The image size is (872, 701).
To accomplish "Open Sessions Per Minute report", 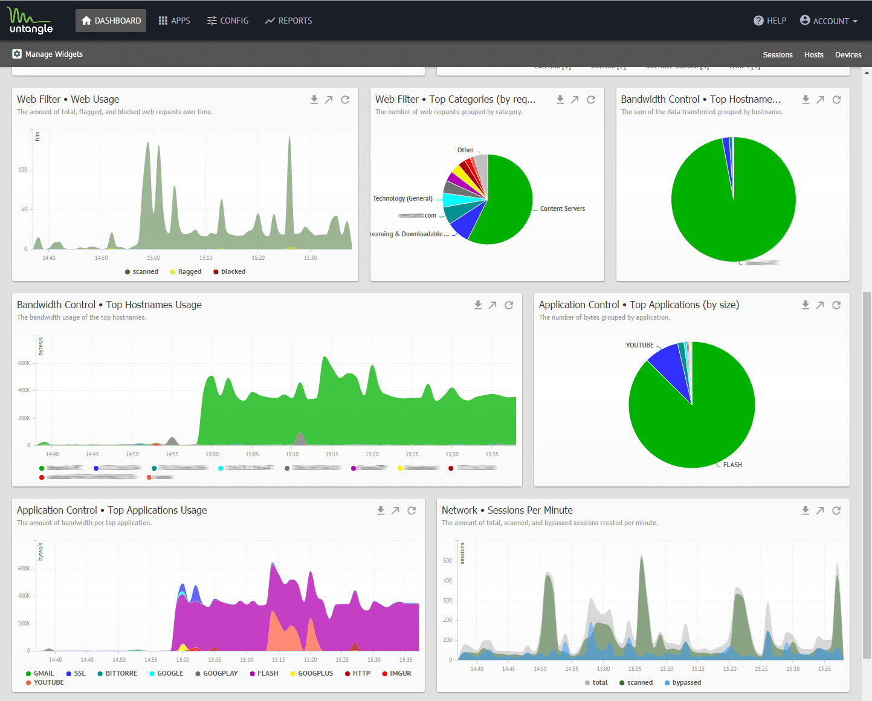I will pyautogui.click(x=820, y=511).
